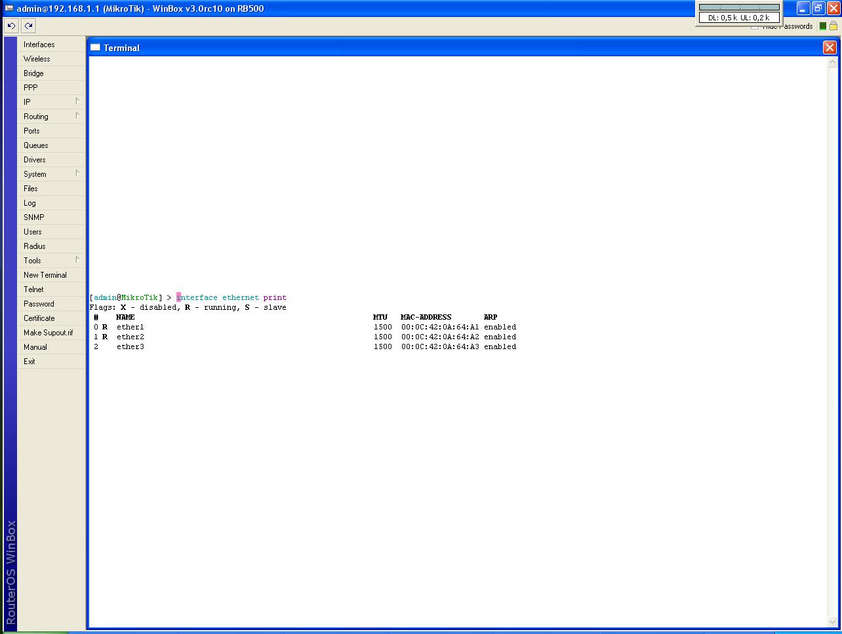
Task: Open Telnet from the sidebar
Action: click(51, 289)
